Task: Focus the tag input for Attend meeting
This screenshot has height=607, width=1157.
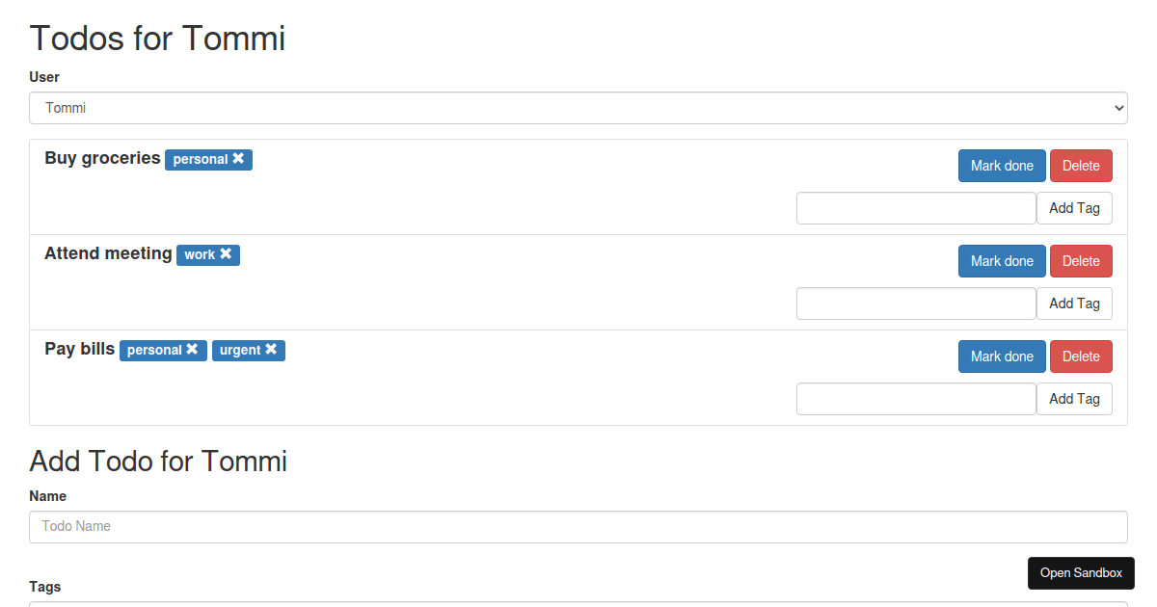Action: click(916, 303)
